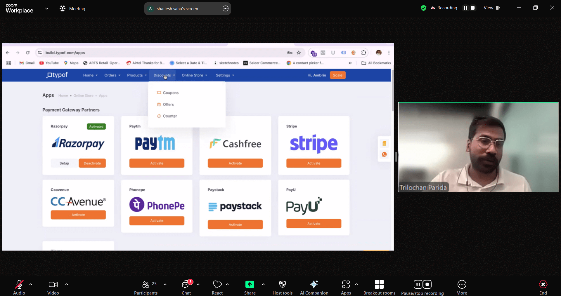Open shared screen options ellipsis
561x296 pixels.
point(225,9)
